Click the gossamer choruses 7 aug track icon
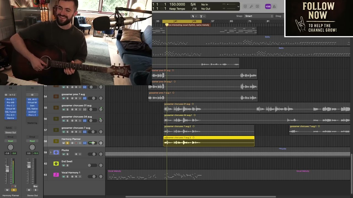The height and width of the screenshot is (198, 353). tap(56, 130)
